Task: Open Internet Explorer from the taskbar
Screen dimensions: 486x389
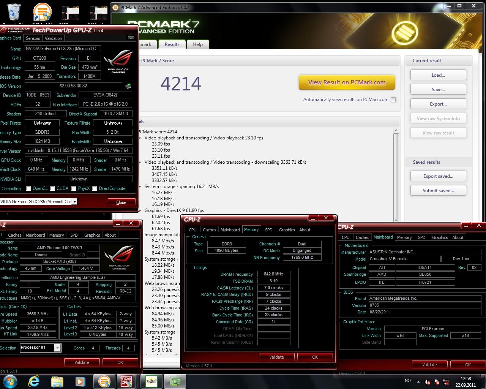Action: pyautogui.click(x=34, y=381)
